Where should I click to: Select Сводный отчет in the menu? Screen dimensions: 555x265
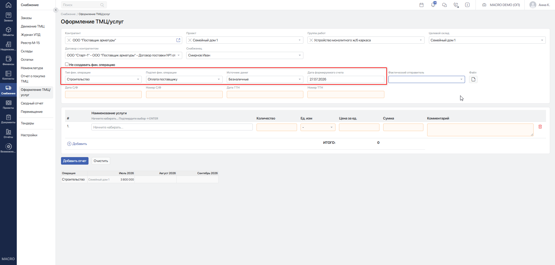point(32,103)
